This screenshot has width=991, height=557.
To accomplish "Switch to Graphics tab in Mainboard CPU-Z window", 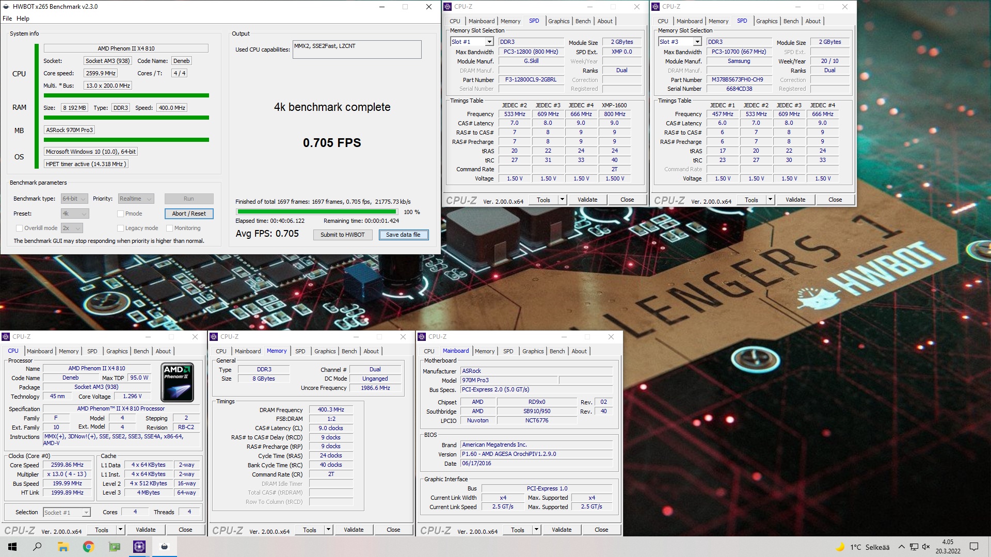I will (533, 351).
